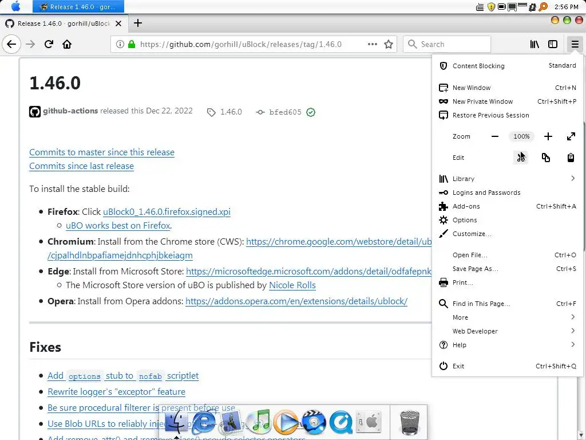Enter full screen with the arrows icon
586x440 pixels.
(x=571, y=136)
